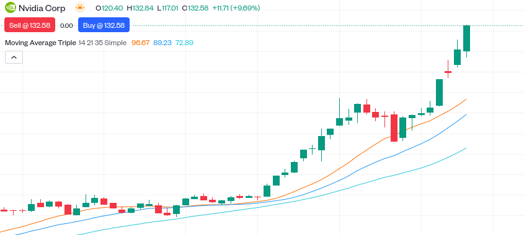Click the Nvidia logo icon
Screen dimensions: 524x235
(x=11, y=7)
